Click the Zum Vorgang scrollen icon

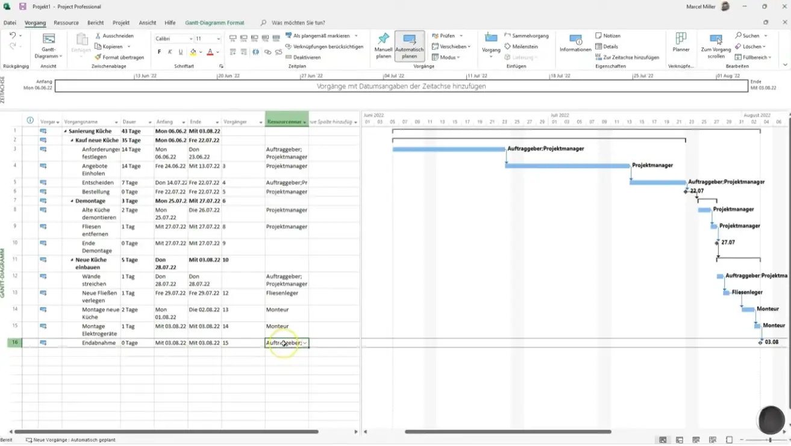pos(716,40)
